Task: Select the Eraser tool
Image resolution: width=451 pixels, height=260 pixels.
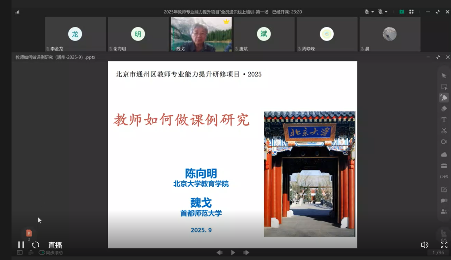Action: [x=444, y=109]
